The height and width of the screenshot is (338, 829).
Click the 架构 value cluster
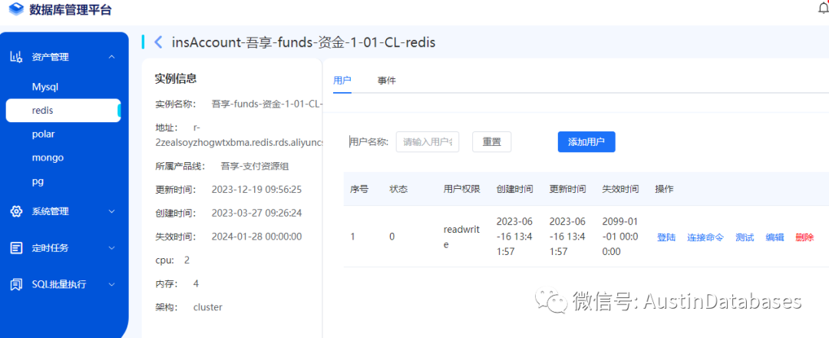pyautogui.click(x=208, y=307)
